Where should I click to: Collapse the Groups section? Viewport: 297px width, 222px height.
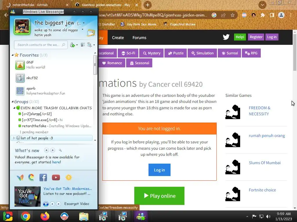coord(12,102)
